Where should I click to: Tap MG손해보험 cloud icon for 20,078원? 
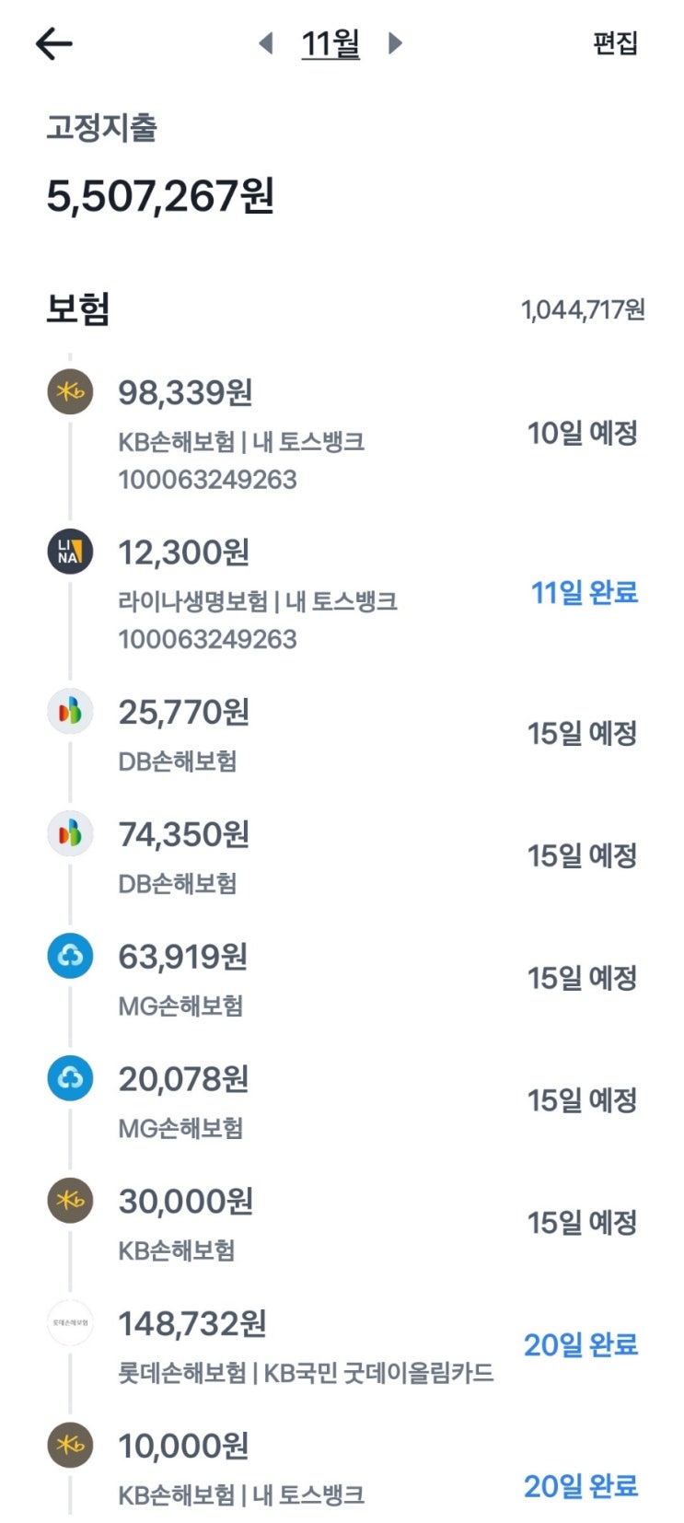(x=70, y=1078)
